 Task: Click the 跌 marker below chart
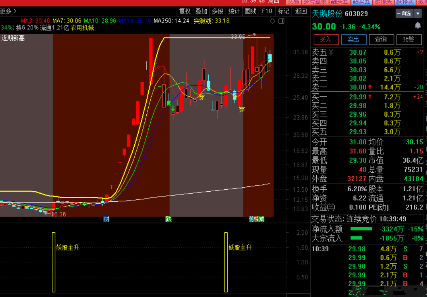[168, 219]
